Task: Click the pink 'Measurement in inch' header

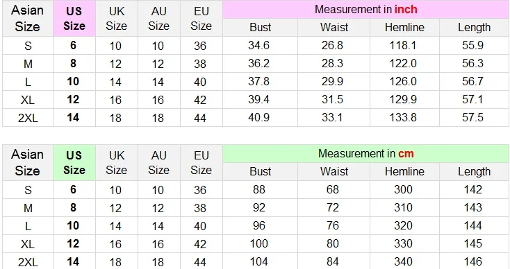Action: 366,10
